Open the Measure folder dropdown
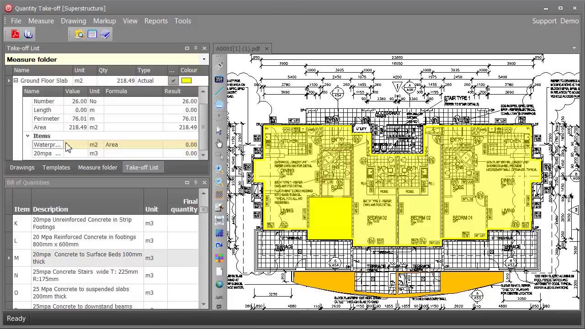Screen dimensions: 585x329 pos(204,59)
